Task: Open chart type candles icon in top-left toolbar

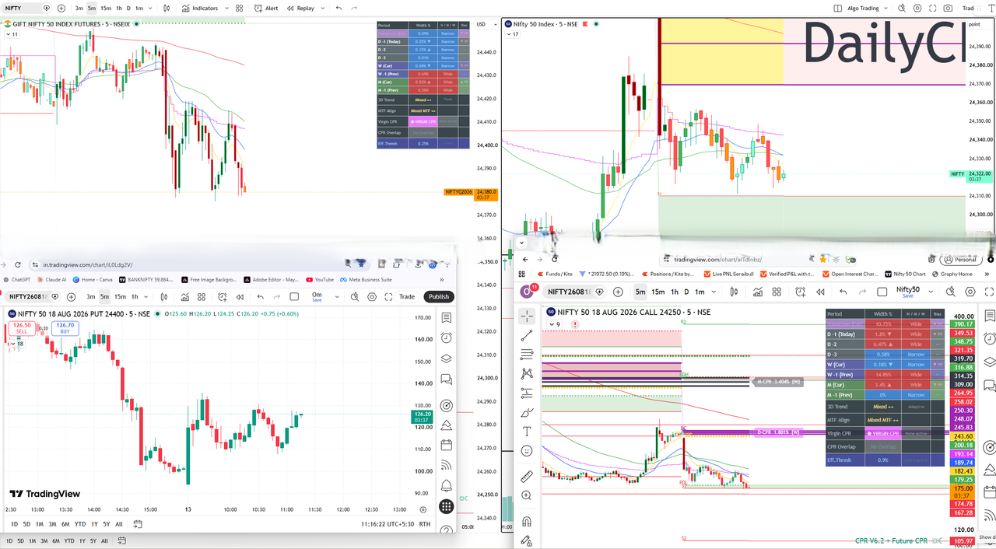Action: pos(166,8)
